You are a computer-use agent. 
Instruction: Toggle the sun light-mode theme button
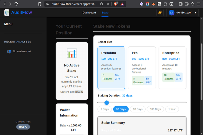point(160,13)
